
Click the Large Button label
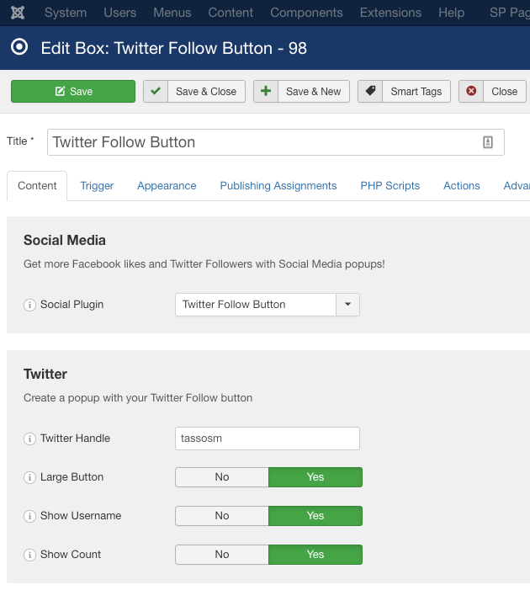coord(72,477)
